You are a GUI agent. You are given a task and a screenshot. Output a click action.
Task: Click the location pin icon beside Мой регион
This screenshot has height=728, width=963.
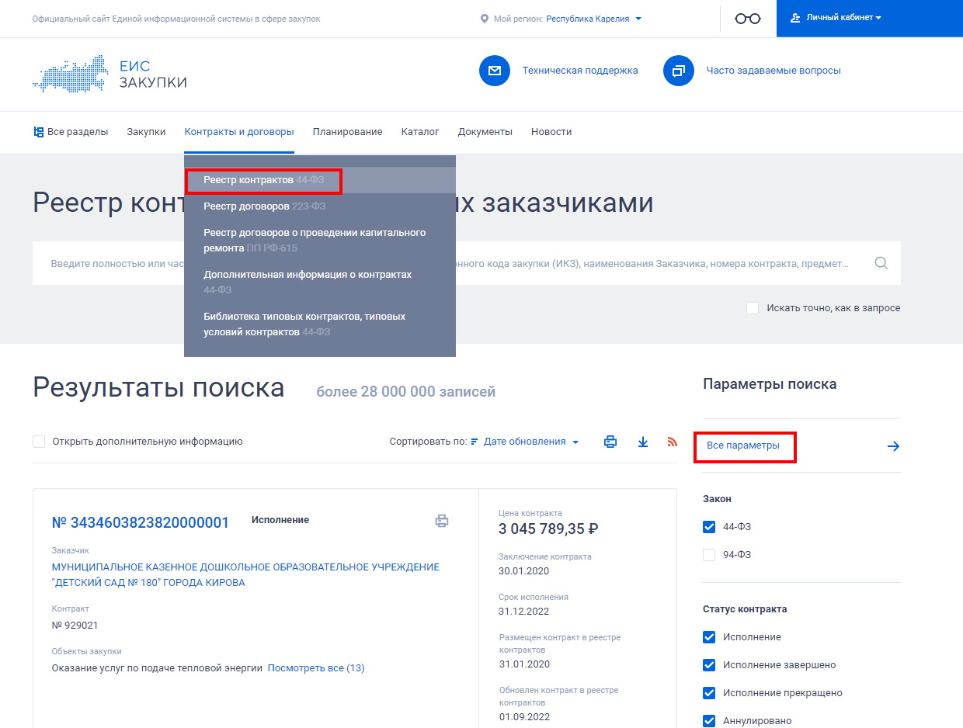click(485, 19)
